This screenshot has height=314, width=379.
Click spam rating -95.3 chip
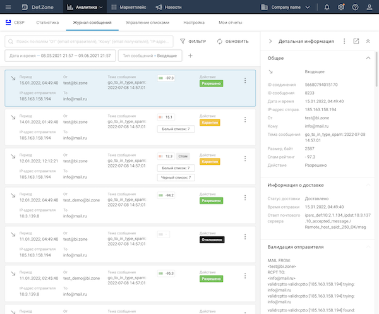coord(166,274)
